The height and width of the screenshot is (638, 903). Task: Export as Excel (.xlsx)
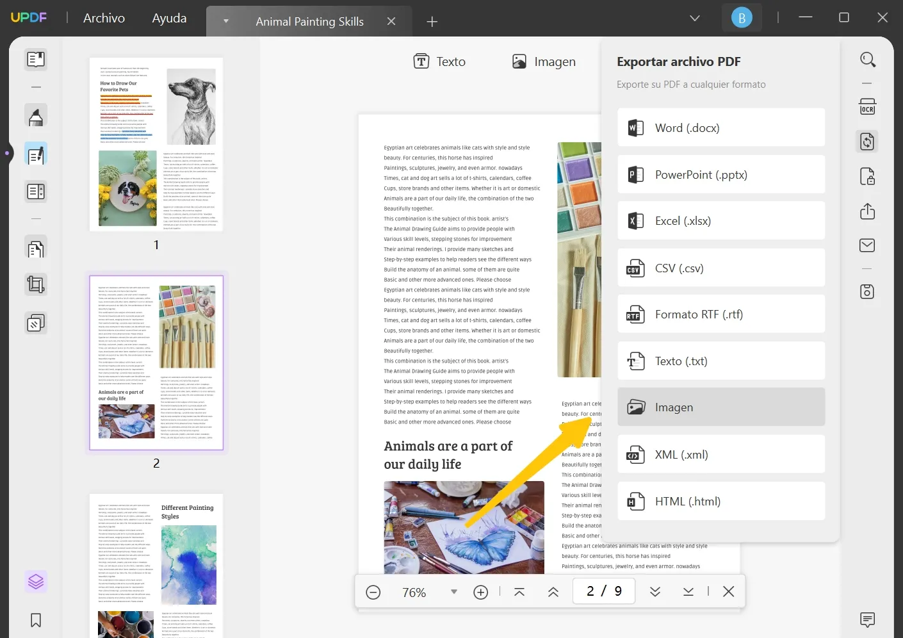coord(721,221)
